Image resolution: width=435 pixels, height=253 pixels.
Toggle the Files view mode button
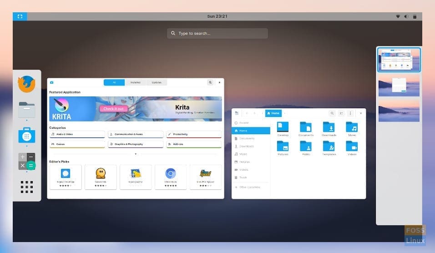(x=341, y=113)
